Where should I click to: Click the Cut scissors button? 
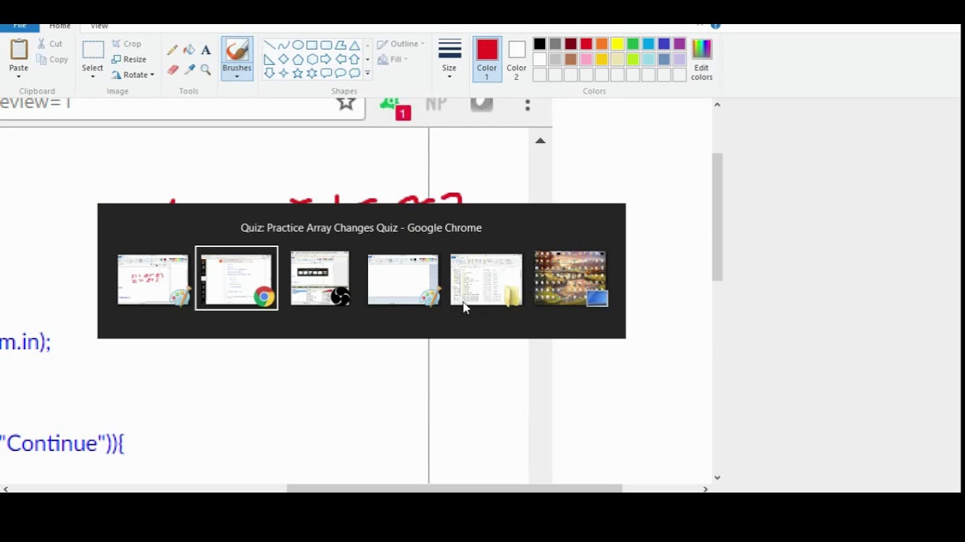click(50, 44)
